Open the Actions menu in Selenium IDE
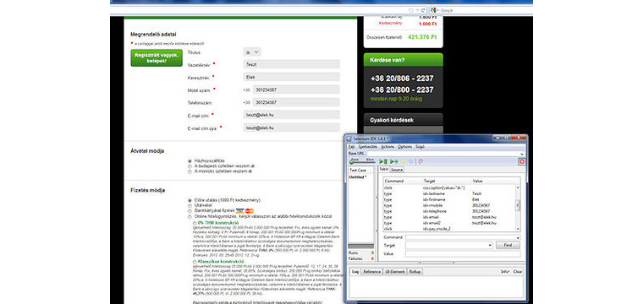The image size is (643, 304). point(387,146)
